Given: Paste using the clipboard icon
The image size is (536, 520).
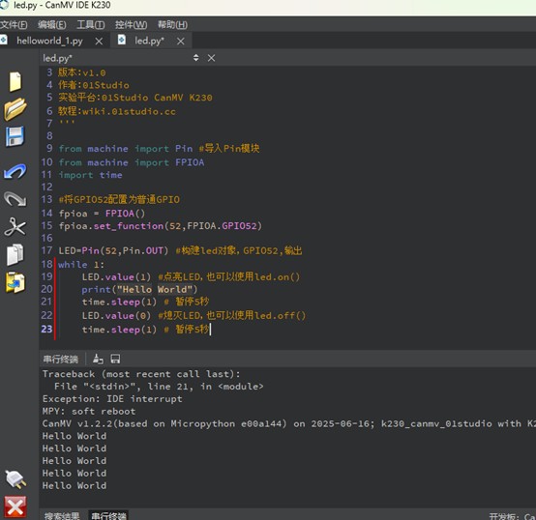Looking at the screenshot, I should 15,282.
